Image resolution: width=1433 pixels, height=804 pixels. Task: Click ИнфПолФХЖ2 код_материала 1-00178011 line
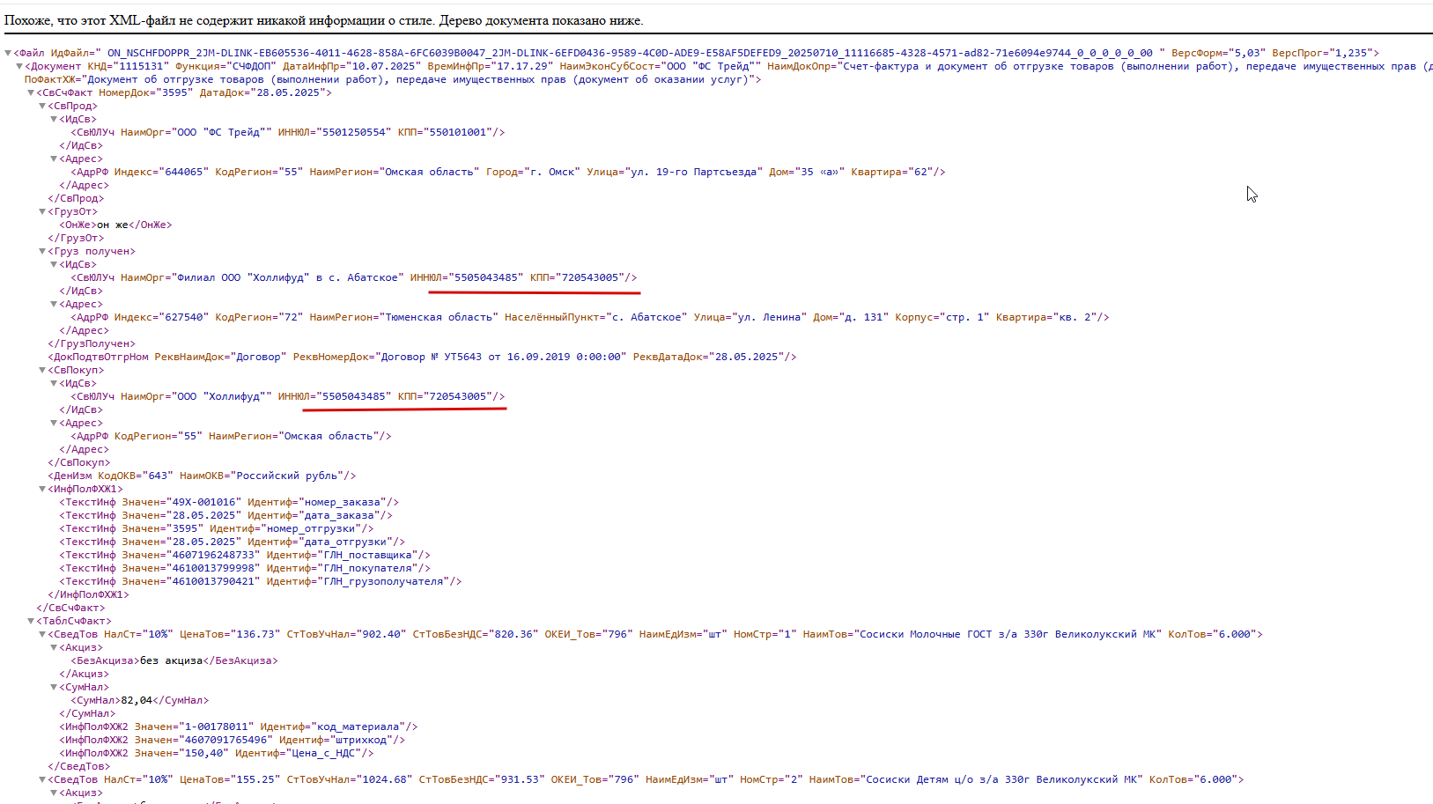tap(239, 727)
